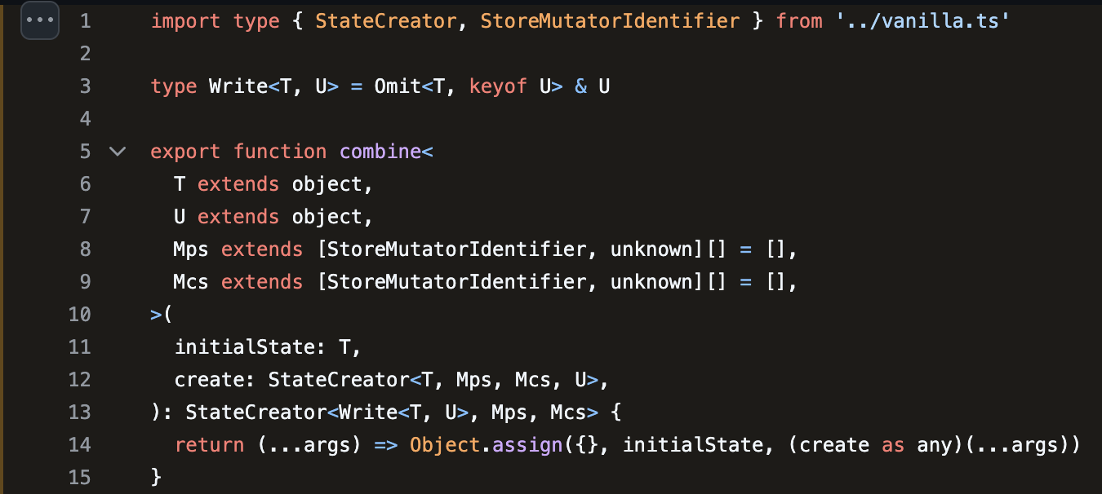
Task: Click the Mcs type parameter on line 9
Action: point(191,281)
